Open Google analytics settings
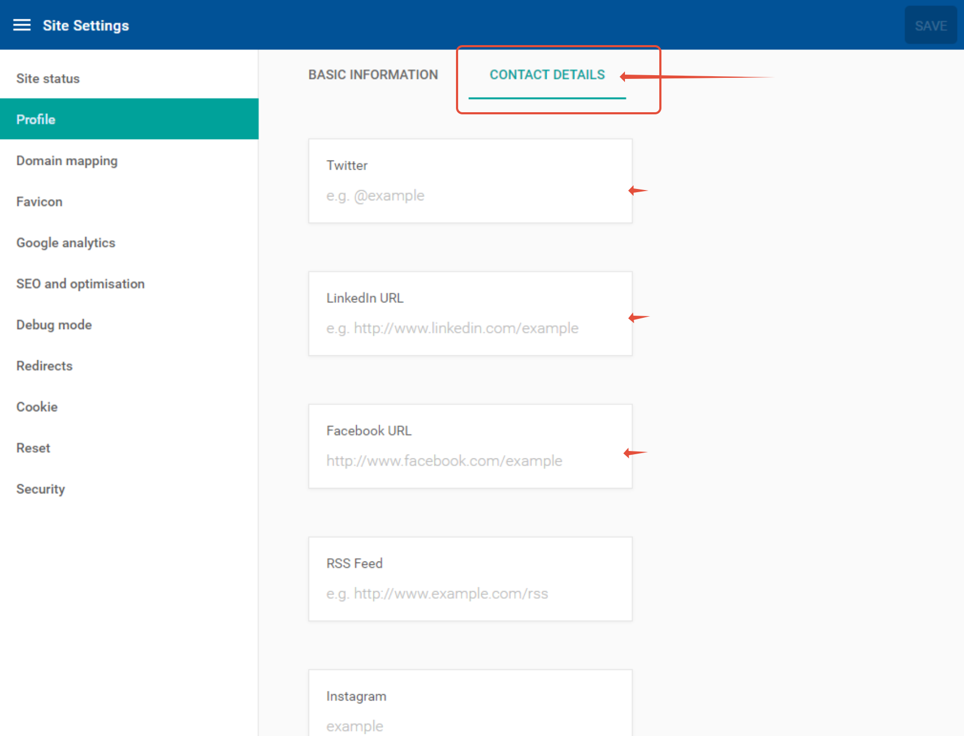 129,243
